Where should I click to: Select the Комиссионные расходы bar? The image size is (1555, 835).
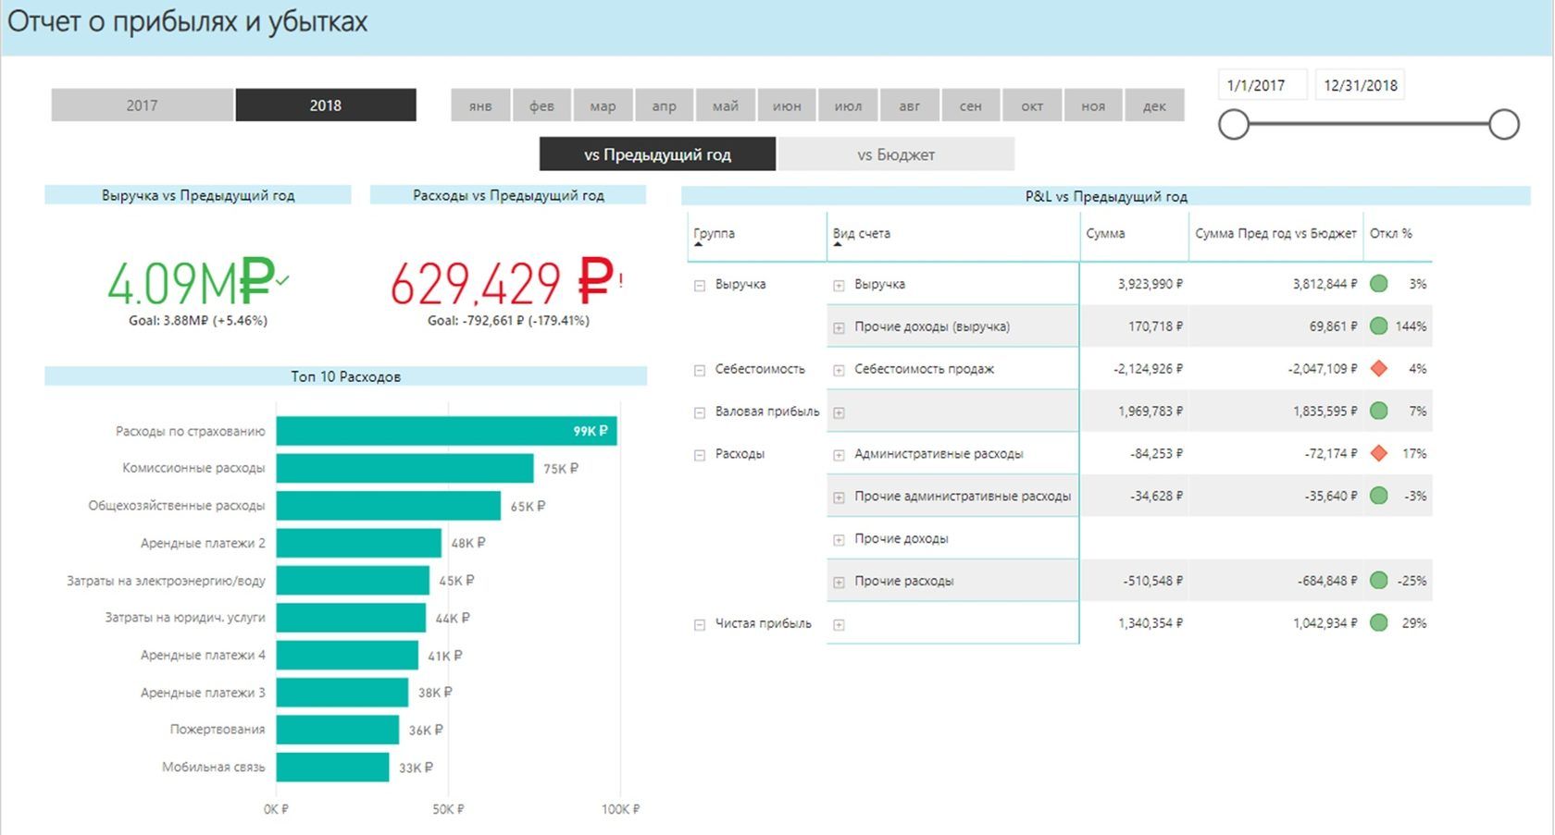404,468
